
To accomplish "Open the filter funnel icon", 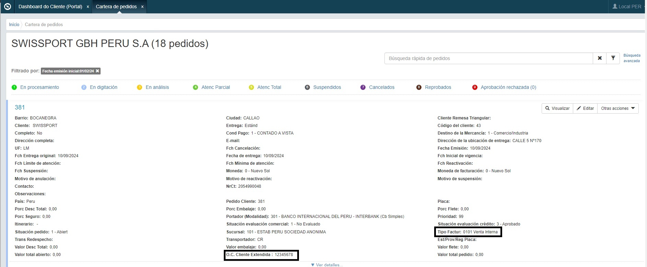I will (613, 58).
